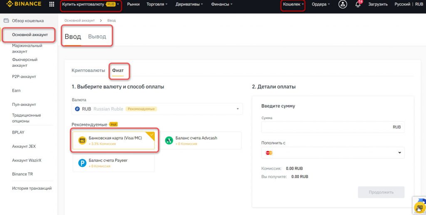
Task: Click the Сумма input field
Action: click(333, 127)
